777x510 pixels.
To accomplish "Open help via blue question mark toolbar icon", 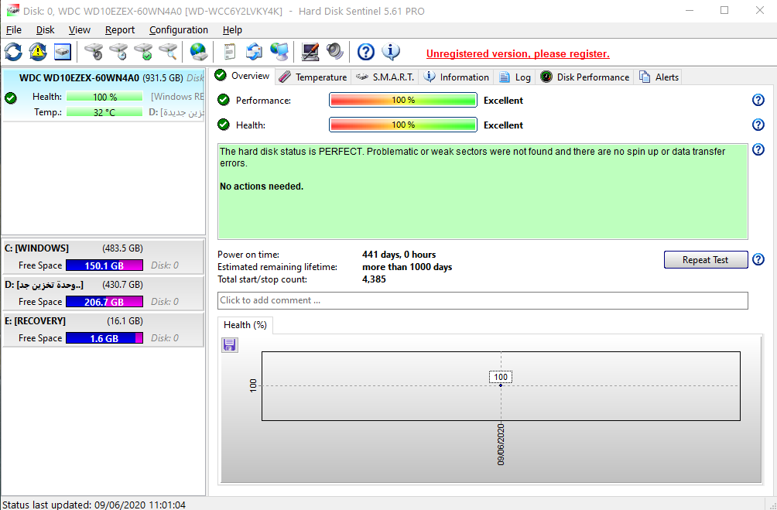I will pos(366,52).
